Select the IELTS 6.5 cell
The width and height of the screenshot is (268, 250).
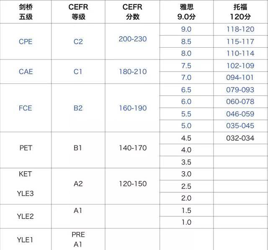point(186,90)
